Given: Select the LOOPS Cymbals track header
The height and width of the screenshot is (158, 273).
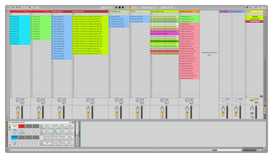Looking at the screenshot, I should [x=61, y=12].
